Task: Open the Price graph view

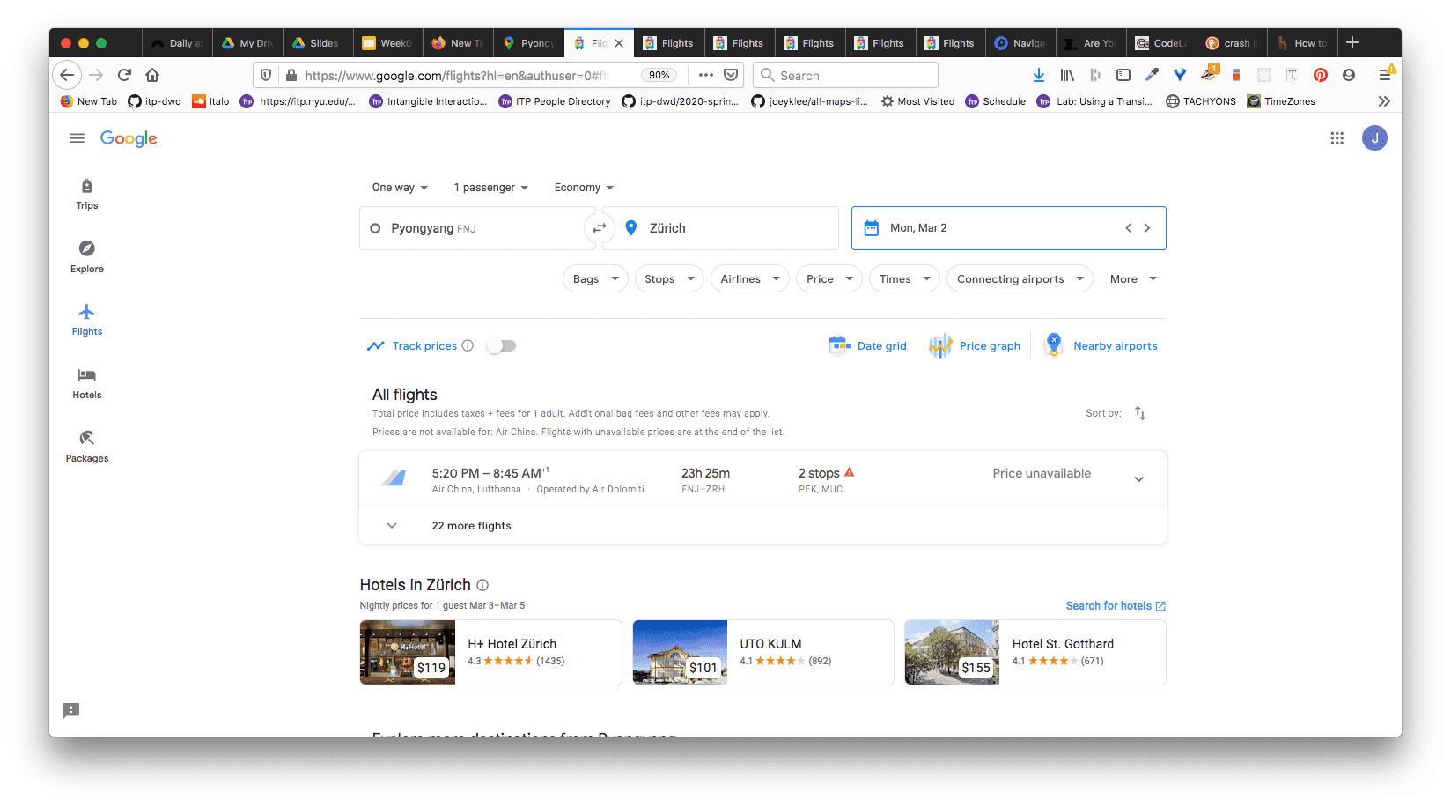Action: [x=976, y=346]
